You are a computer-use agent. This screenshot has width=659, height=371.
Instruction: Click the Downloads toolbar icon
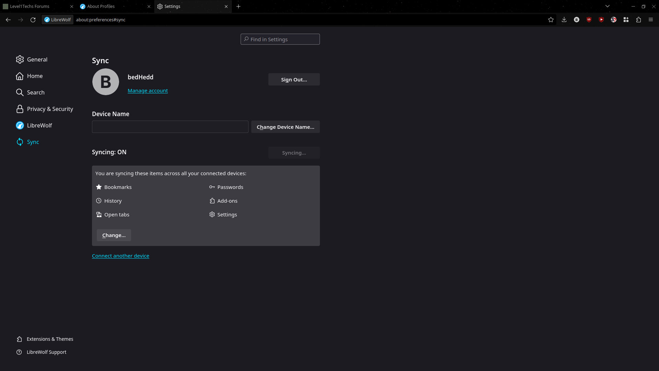pos(564,20)
